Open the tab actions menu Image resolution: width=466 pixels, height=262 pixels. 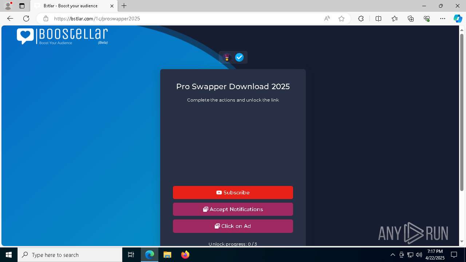pos(22,6)
